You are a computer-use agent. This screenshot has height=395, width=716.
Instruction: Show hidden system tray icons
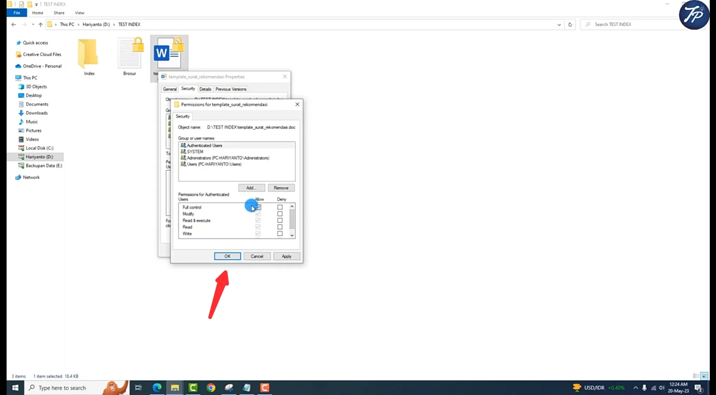pos(635,388)
